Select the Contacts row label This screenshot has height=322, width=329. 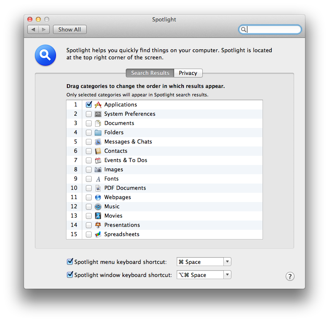pyautogui.click(x=116, y=151)
